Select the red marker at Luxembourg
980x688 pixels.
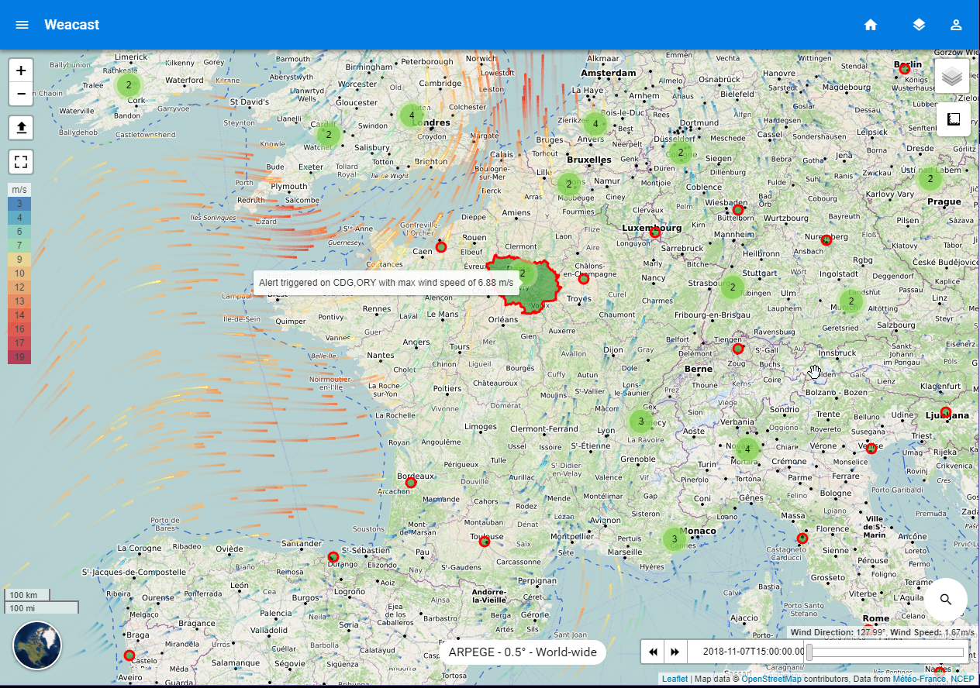click(x=655, y=232)
